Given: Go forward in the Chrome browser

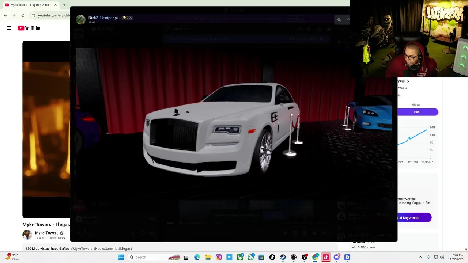Looking at the screenshot, I should pos(14,15).
